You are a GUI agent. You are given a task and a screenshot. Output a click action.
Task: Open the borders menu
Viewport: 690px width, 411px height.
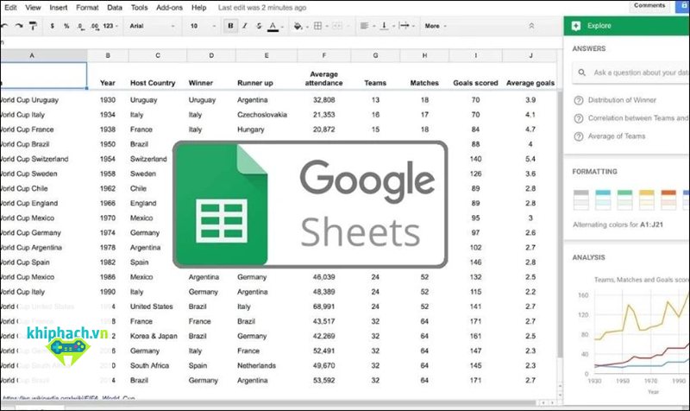[318, 26]
